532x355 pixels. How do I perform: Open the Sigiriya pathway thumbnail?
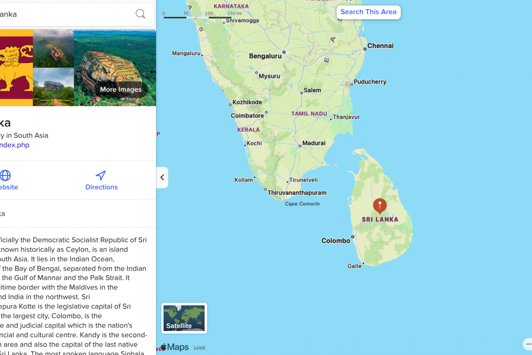coord(54,87)
